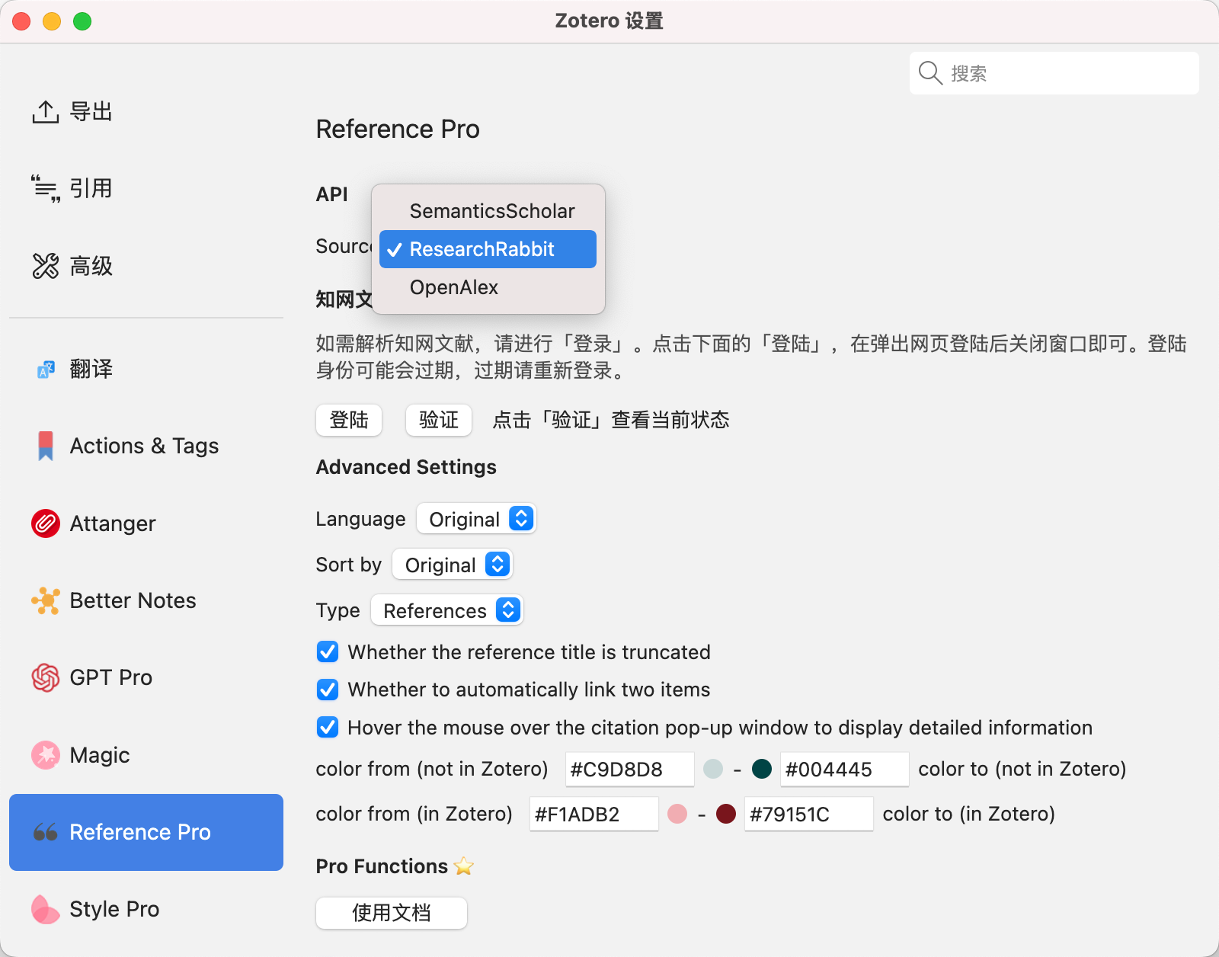
Task: Select the checked ResearchRabbit menu option
Action: click(488, 249)
